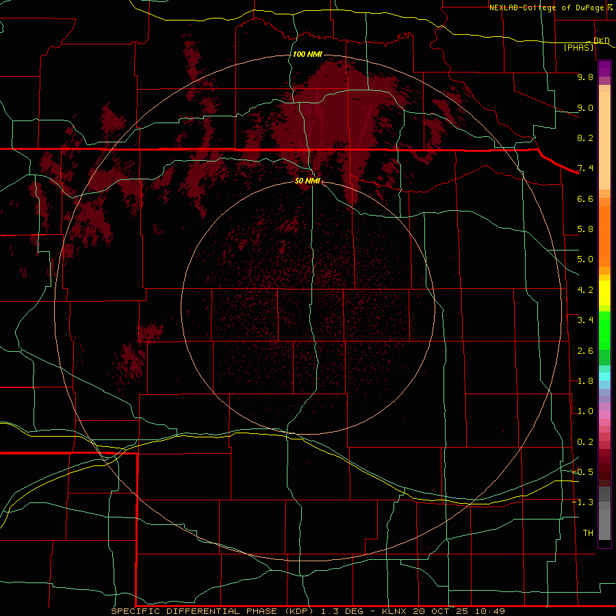Click the [PHAS] units label
Screen dimensions: 616x616
tap(578, 47)
